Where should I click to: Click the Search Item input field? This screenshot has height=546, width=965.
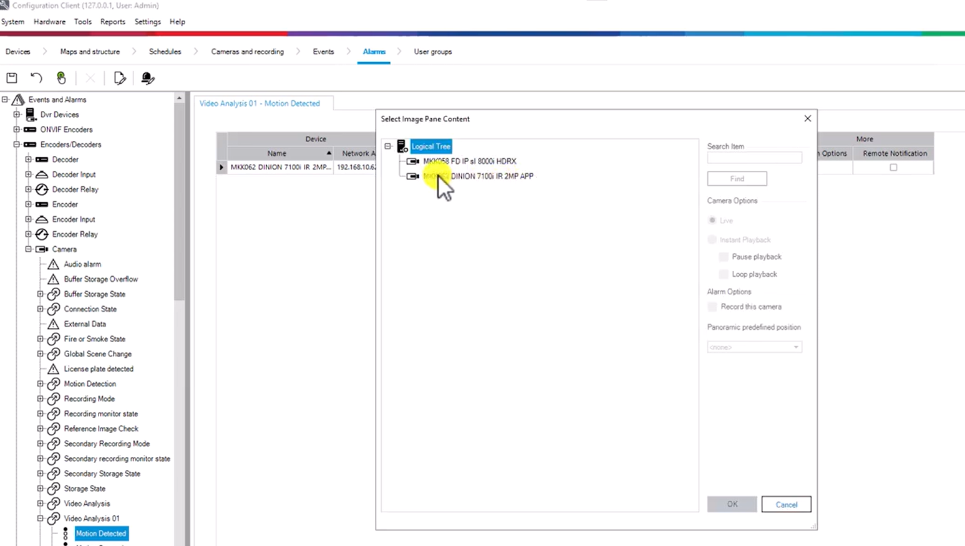[754, 157]
